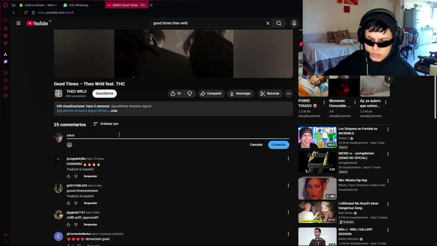Switch to Santrus Stream Kick tab
This screenshot has width=437, height=246.
pyautogui.click(x=39, y=5)
